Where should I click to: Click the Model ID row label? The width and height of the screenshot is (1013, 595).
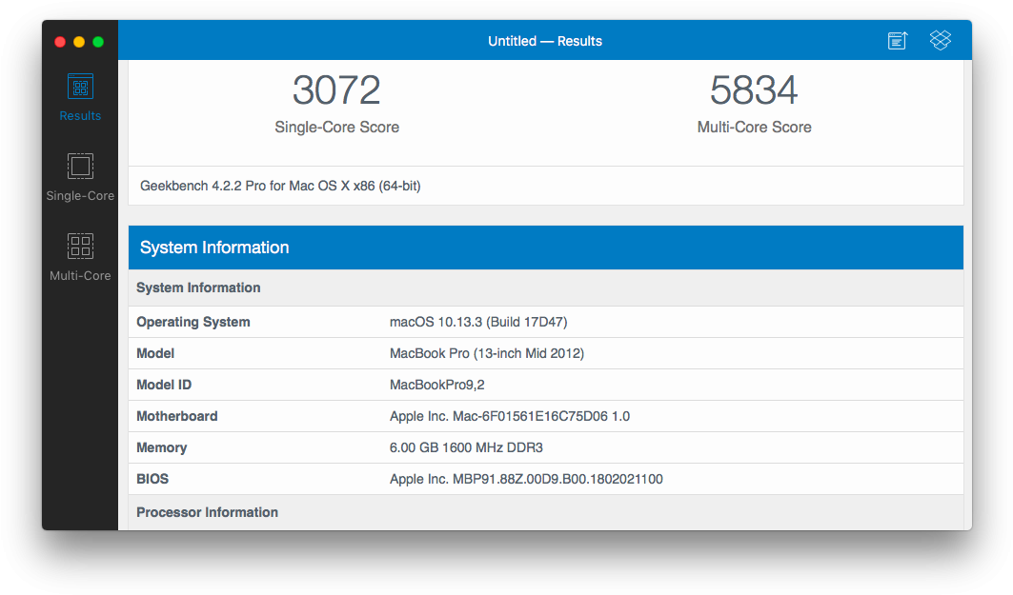(164, 385)
